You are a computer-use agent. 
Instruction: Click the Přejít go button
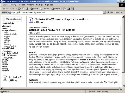(110, 12)
